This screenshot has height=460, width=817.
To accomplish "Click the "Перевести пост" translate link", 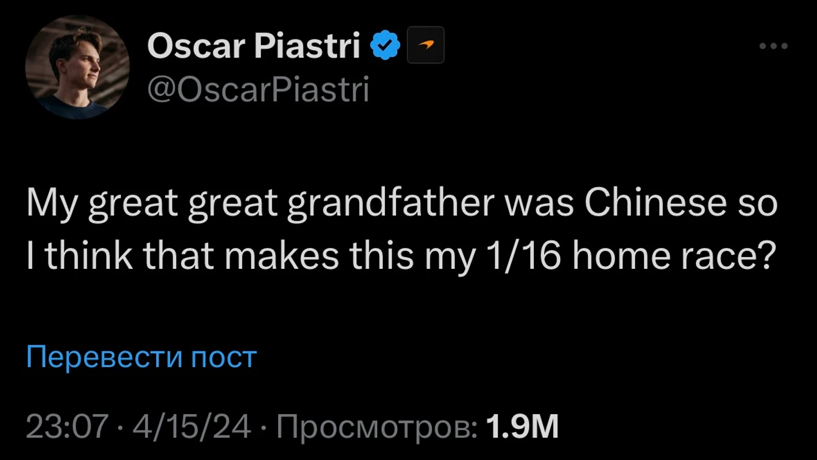I will [x=141, y=356].
